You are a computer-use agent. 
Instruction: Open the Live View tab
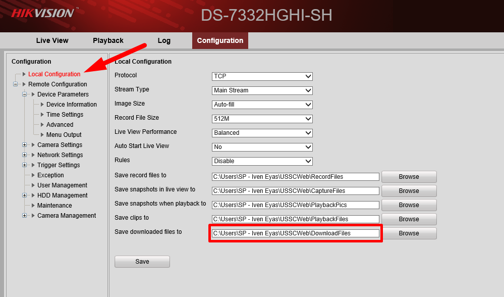pos(52,40)
